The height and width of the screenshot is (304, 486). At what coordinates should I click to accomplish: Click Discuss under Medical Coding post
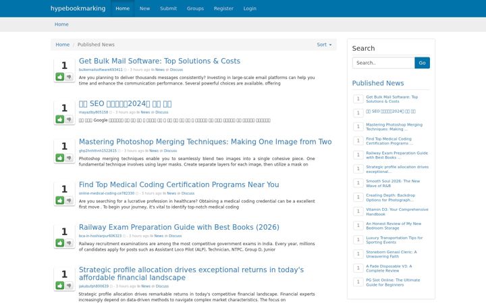point(188,193)
